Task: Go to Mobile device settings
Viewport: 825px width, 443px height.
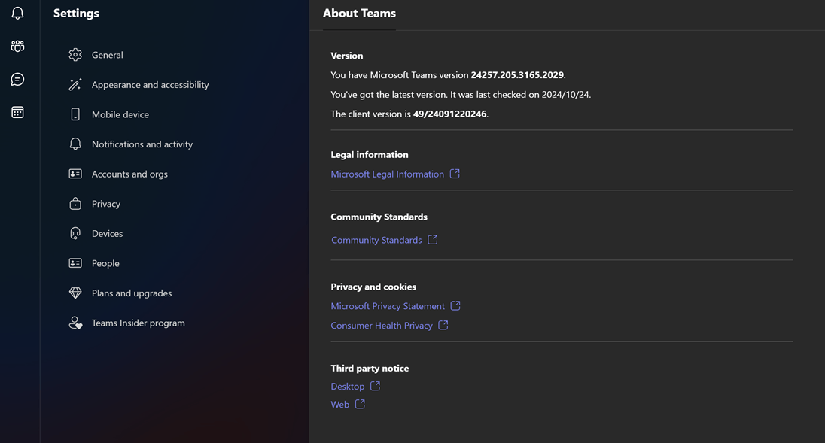Action: tap(120, 114)
